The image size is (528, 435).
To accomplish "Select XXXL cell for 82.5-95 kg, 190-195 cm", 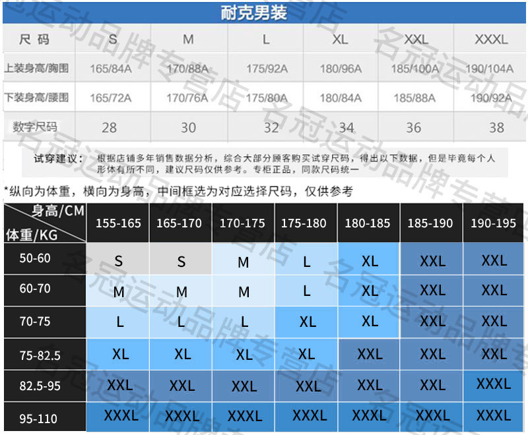I will [x=493, y=386].
